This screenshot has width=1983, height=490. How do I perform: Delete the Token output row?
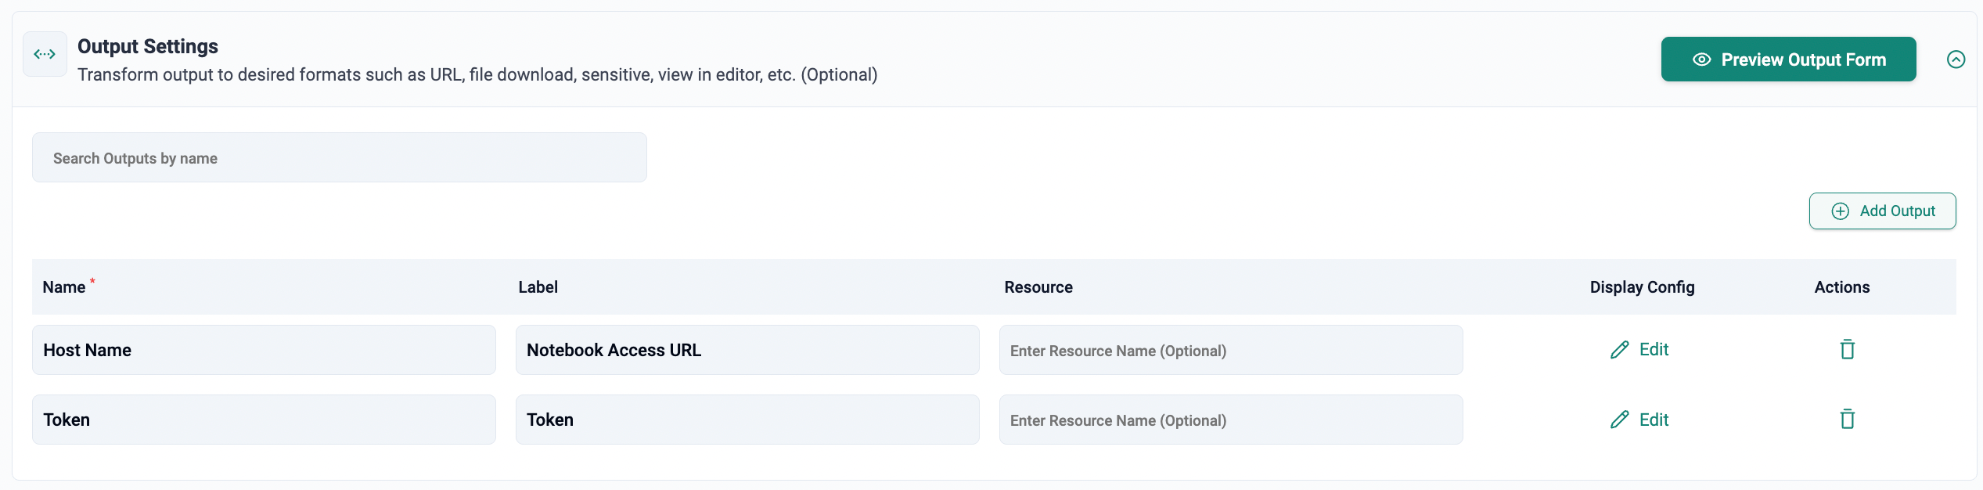coord(1847,420)
